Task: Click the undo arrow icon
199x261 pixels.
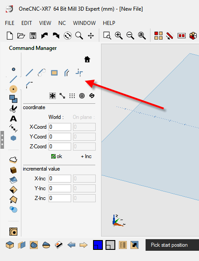Action: 45,36
